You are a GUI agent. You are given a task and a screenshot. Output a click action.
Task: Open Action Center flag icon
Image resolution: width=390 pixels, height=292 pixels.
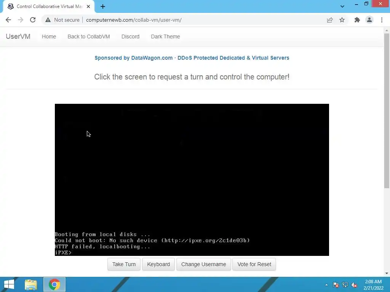(336, 285)
